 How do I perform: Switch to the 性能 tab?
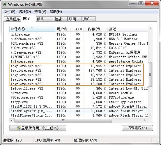[58, 19]
